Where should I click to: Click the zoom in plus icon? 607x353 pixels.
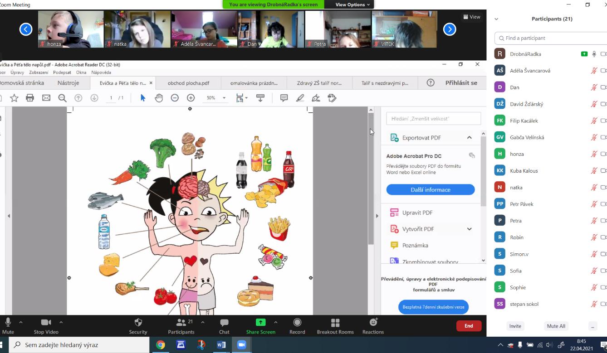click(191, 98)
